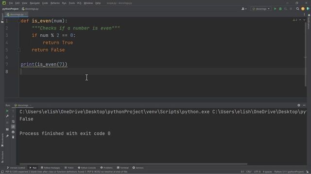Open the Window menu
This screenshot has width=311, height=174.
click(x=88, y=3)
